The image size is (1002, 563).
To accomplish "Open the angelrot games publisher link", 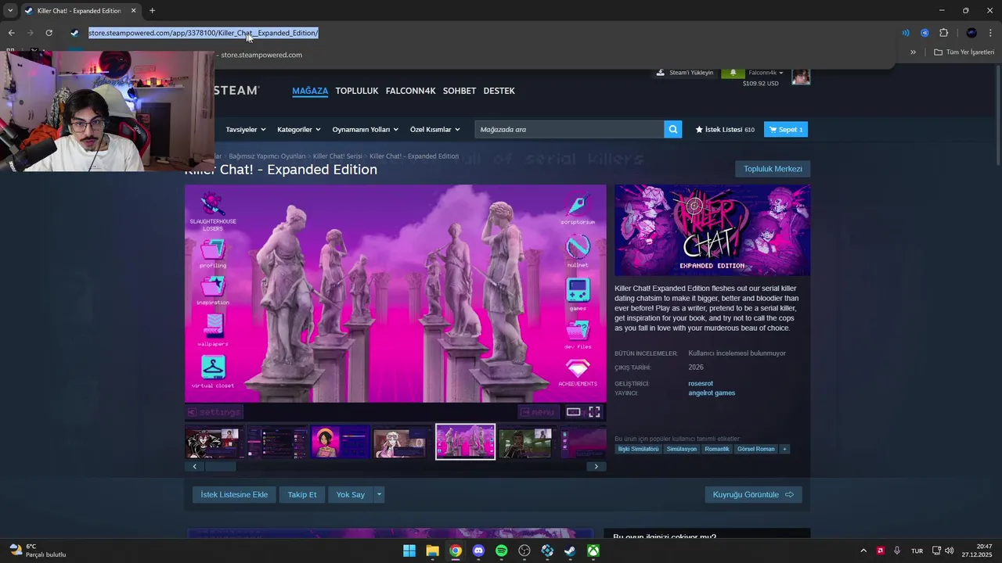I will [712, 393].
